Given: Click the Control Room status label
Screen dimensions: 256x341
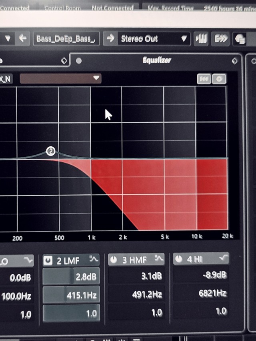Looking at the screenshot, I should point(62,8).
